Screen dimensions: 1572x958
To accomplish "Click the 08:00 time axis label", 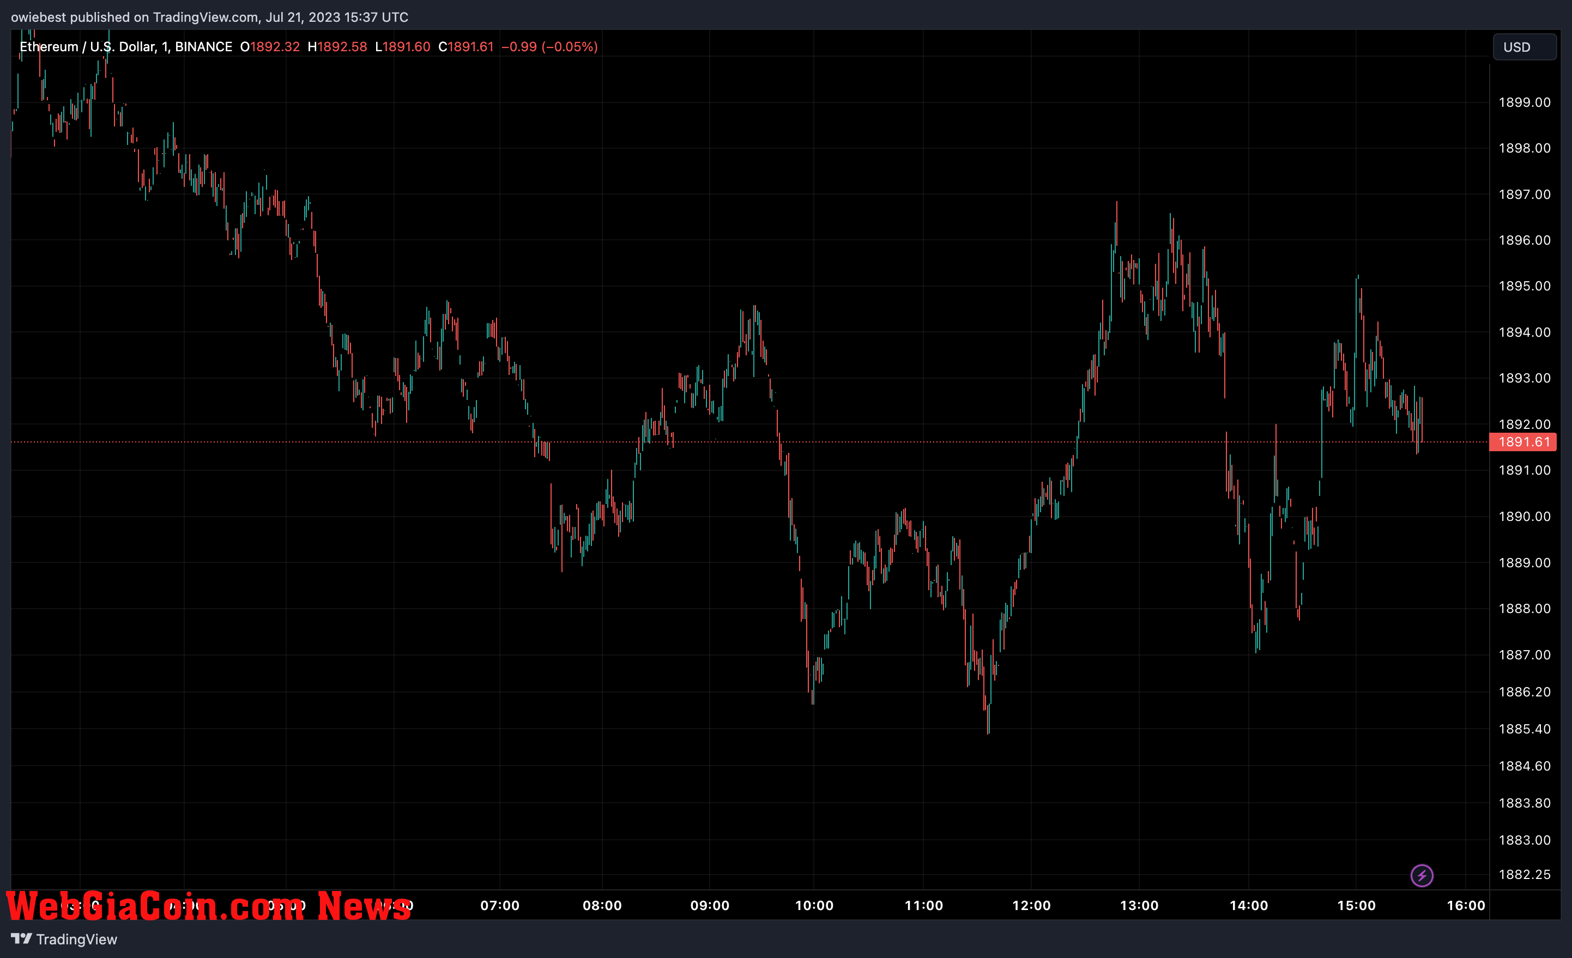I will 602,906.
